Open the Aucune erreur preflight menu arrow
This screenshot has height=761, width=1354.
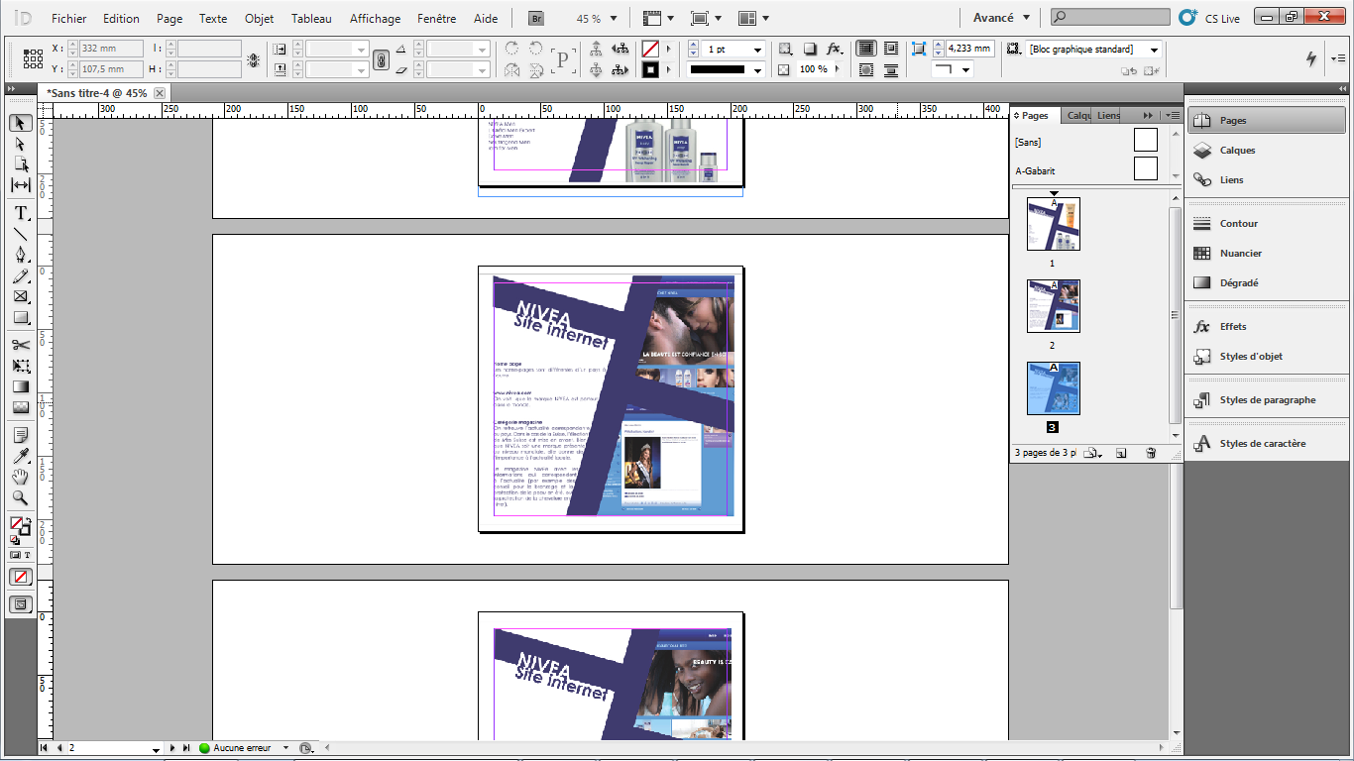point(286,748)
